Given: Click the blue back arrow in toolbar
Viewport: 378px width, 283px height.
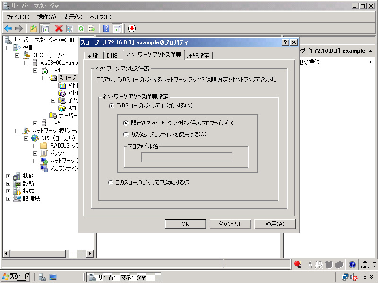Looking at the screenshot, I should 8,28.
